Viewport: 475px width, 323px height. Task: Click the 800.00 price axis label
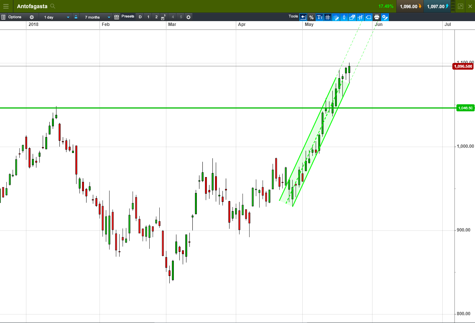[x=463, y=314]
